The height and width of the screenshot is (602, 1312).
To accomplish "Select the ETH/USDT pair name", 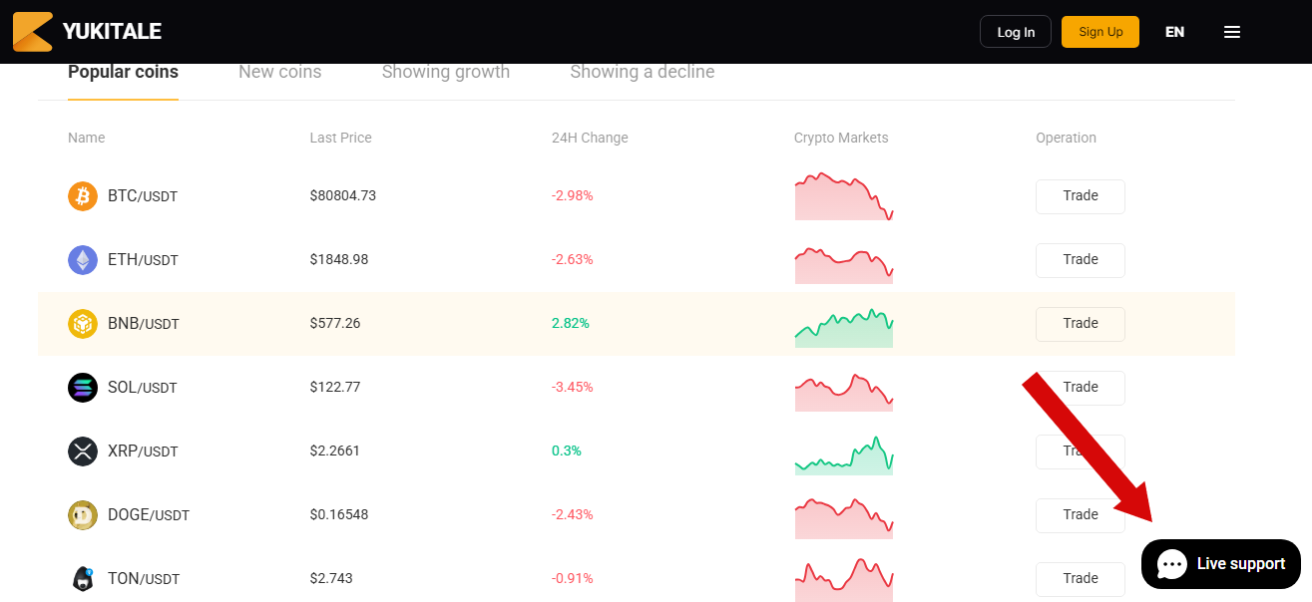I will pyautogui.click(x=143, y=260).
